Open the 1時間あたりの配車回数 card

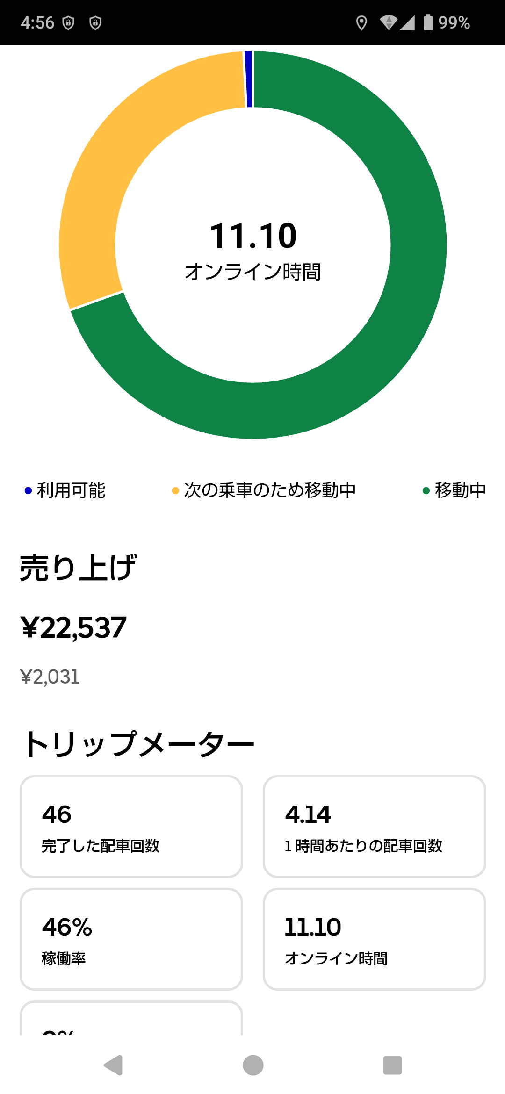click(x=374, y=827)
